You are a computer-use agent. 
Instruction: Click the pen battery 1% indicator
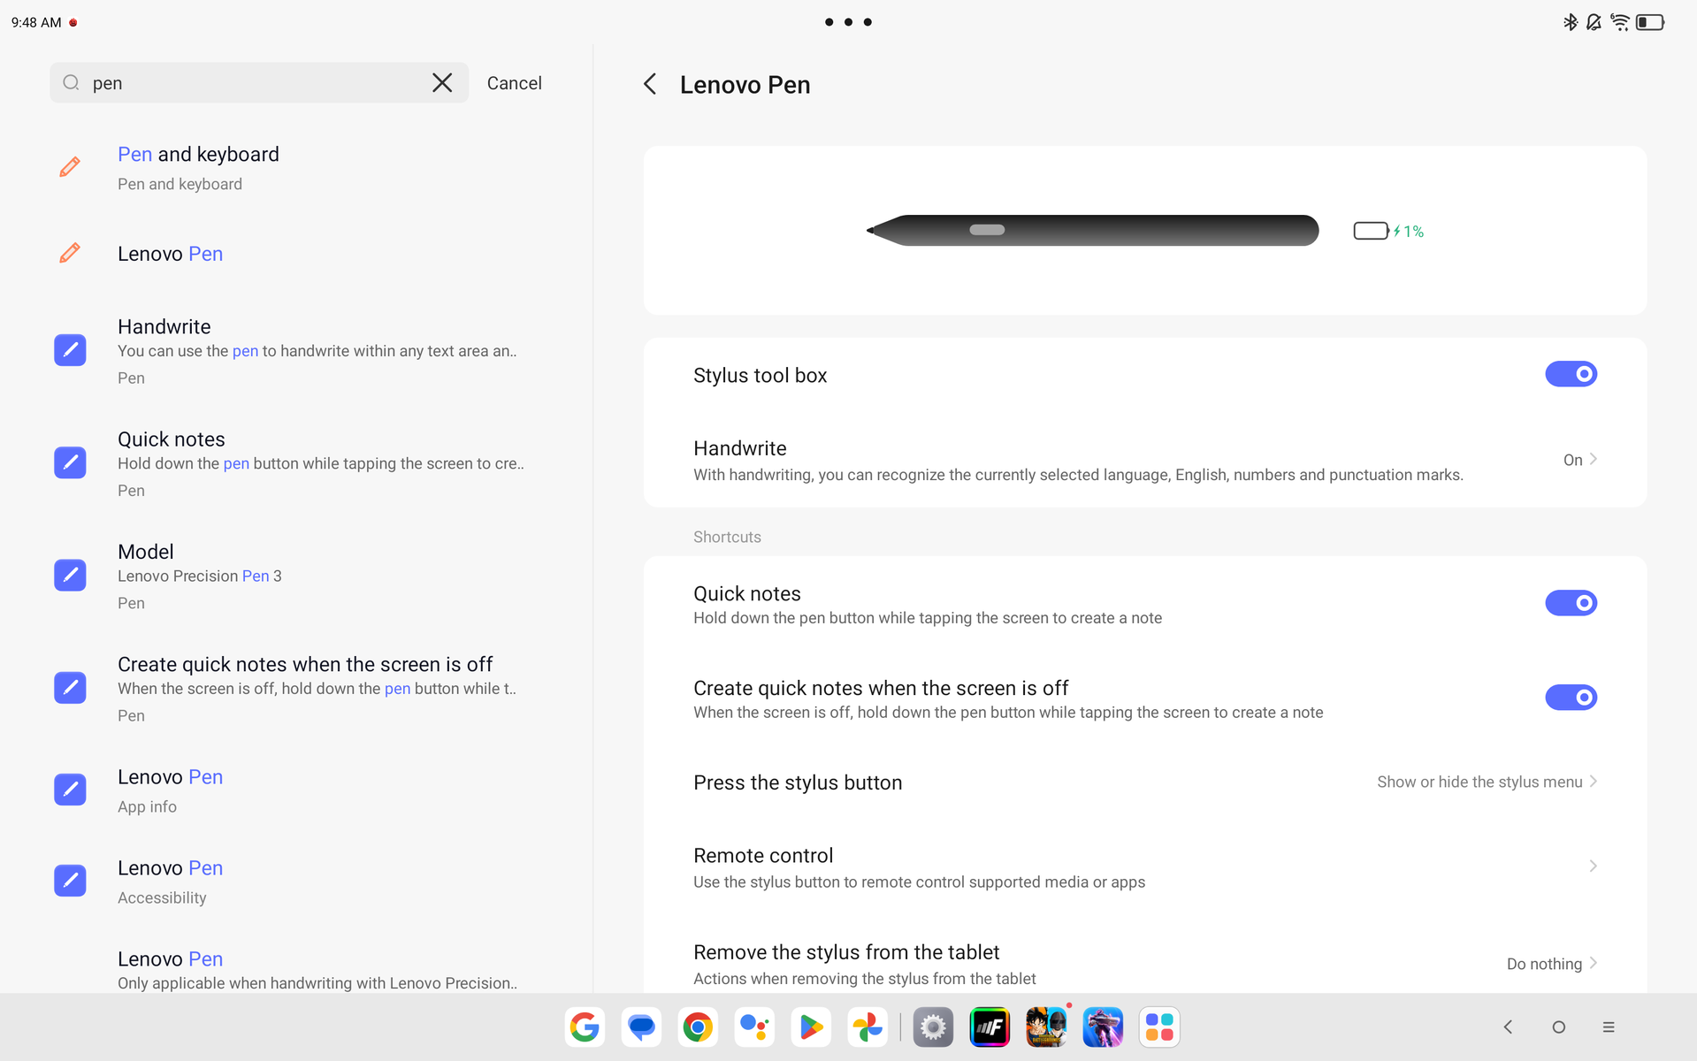[1388, 231]
